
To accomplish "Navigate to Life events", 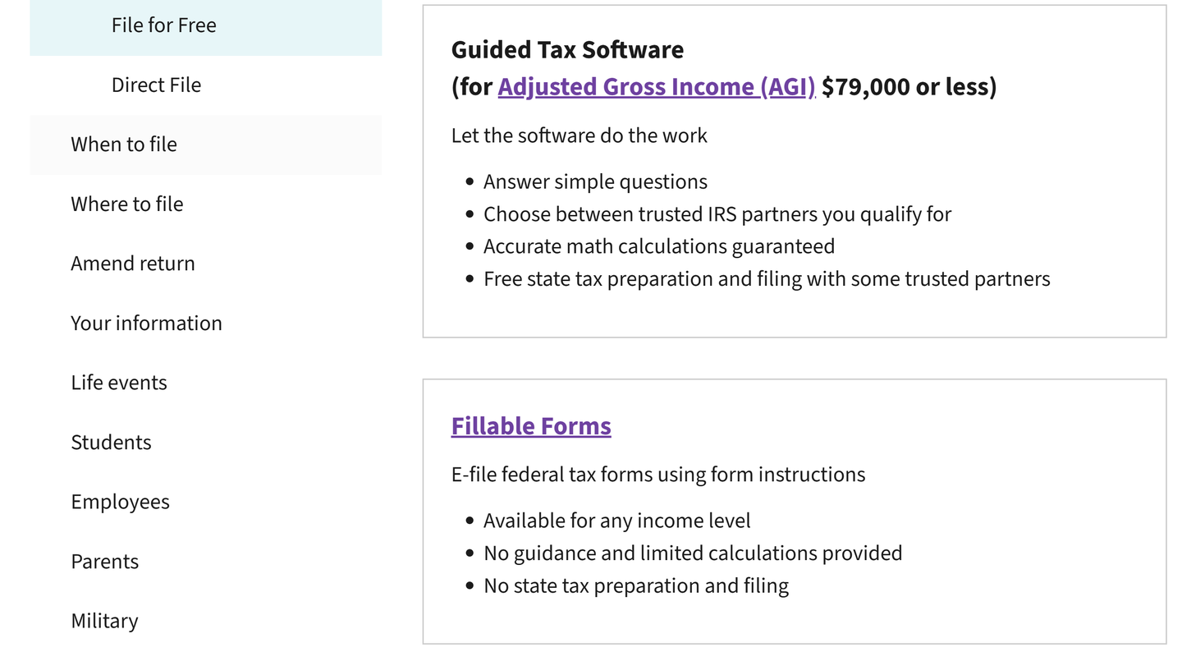I will pos(205,383).
